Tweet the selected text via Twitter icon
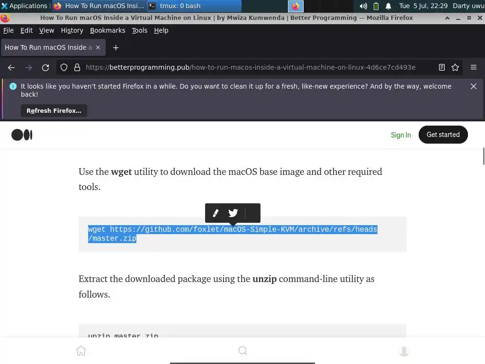 click(233, 213)
